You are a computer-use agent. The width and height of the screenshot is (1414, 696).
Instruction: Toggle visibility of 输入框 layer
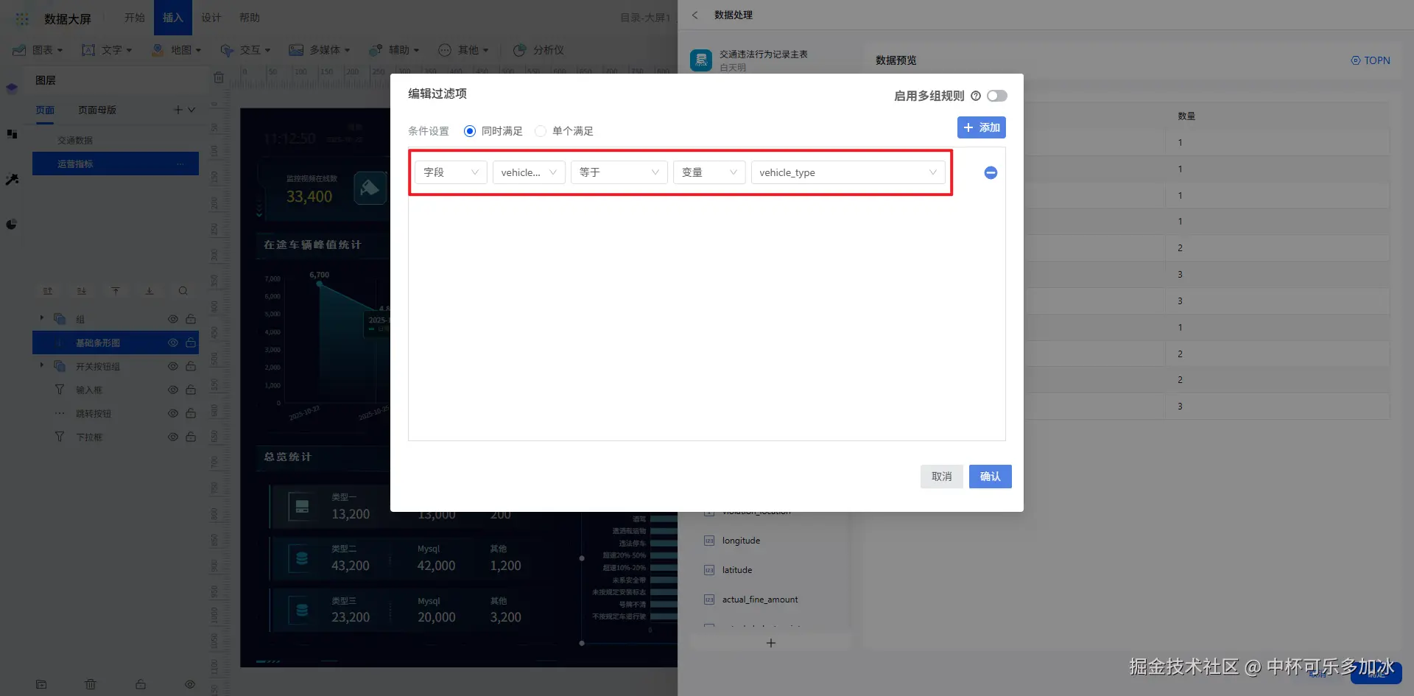(173, 390)
